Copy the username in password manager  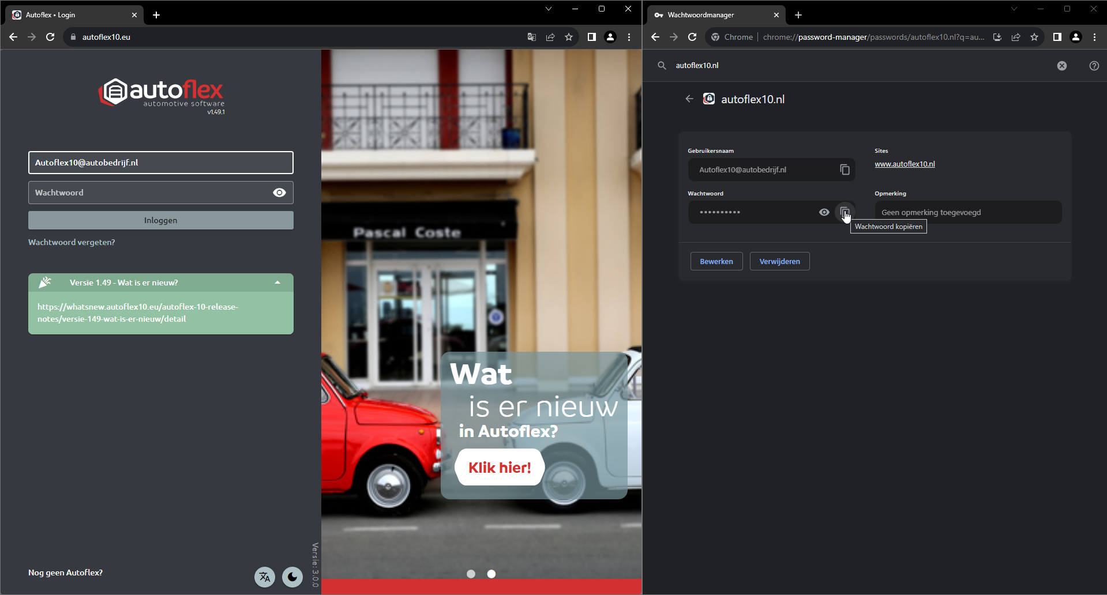(845, 170)
